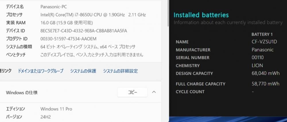Click the DESIGN CAPACITY label
This screenshot has height=122, width=287.
[194, 73]
